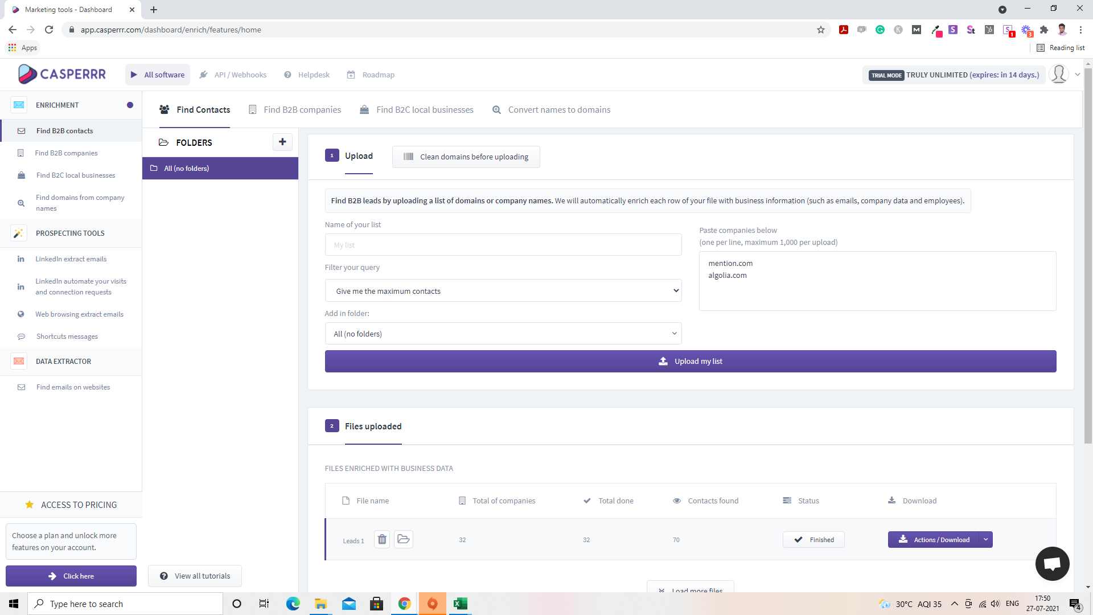Click the trash icon beside Leads 1
This screenshot has width=1093, height=615.
(382, 539)
